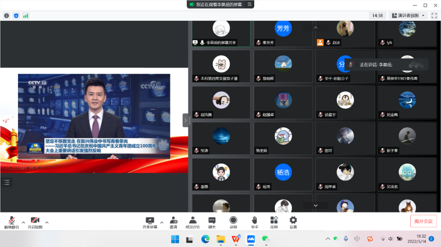Click the 正在讲话: 李昊岳 speaking indicator
Image resolution: width=441 pixels, height=247 pixels.
tap(386, 65)
